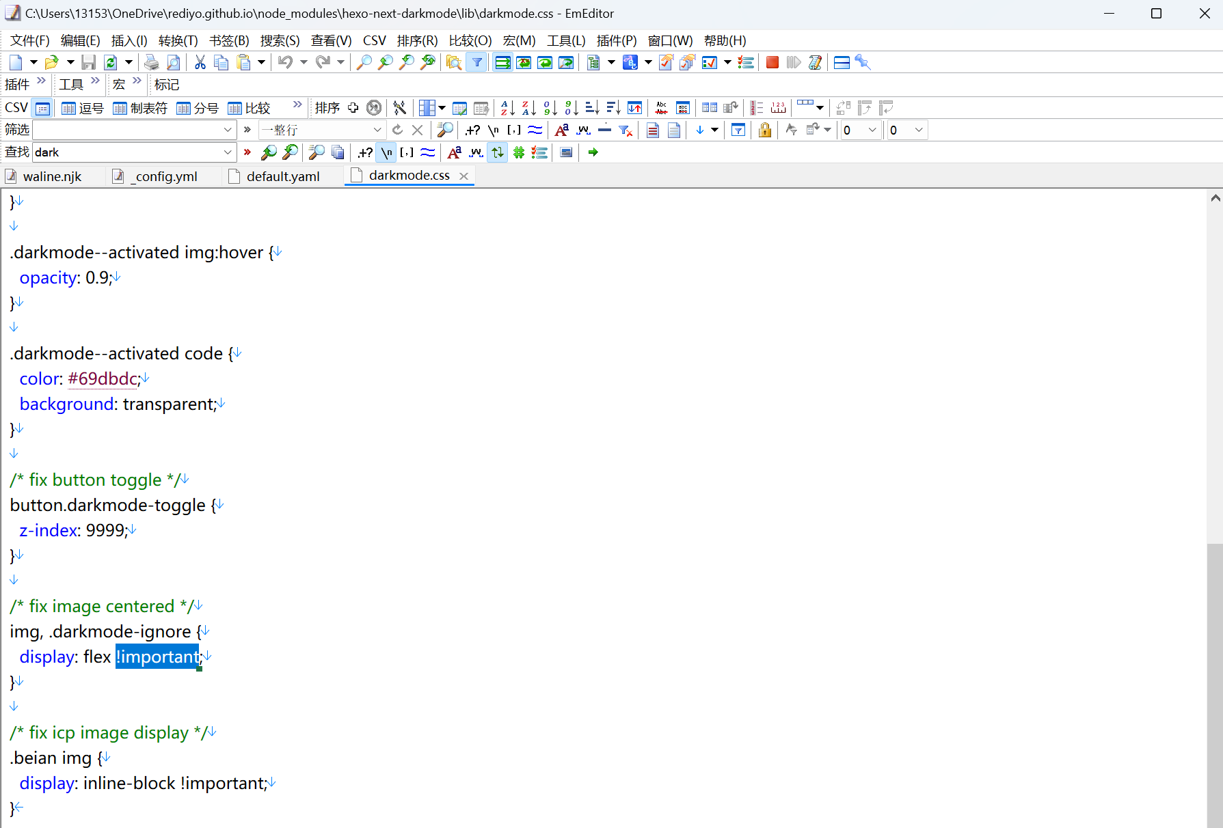Redo the last undone edit
The image size is (1223, 828).
[x=323, y=63]
